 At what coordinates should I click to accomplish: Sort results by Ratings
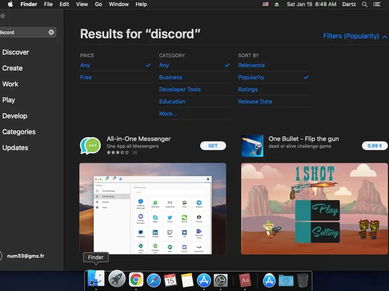274,89
